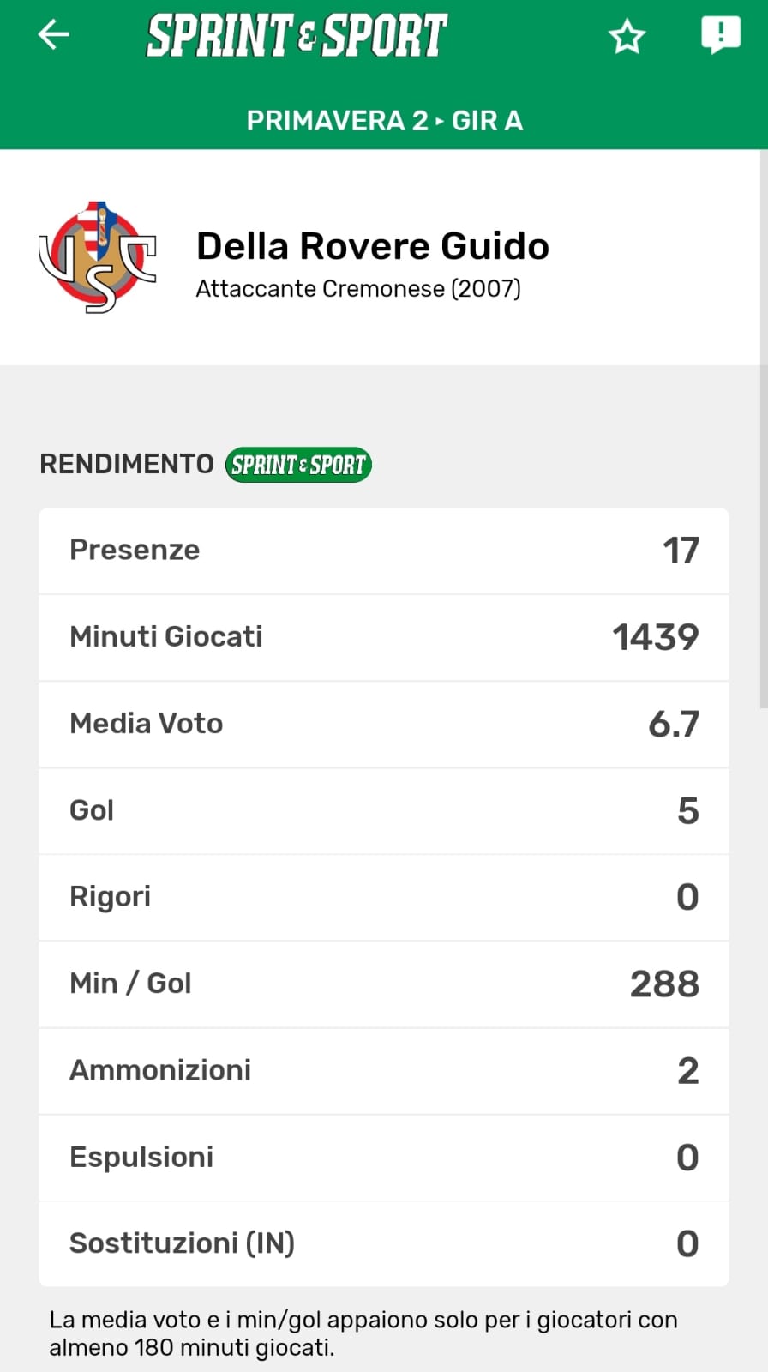Tap the Ammonizioni stat row
Image resolution: width=768 pixels, height=1372 pixels.
tap(384, 1070)
